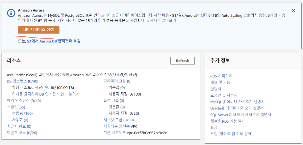Click 기본 네트워크 link
The width and height of the screenshot is (303, 145).
click(x=115, y=133)
